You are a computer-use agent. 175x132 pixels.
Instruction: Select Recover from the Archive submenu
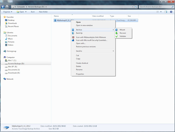coord(123,33)
